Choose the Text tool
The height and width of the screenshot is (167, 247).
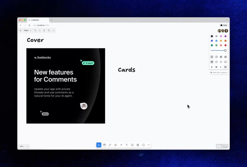coord(127,145)
